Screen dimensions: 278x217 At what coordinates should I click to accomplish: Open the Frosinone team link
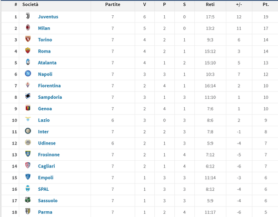49,154
